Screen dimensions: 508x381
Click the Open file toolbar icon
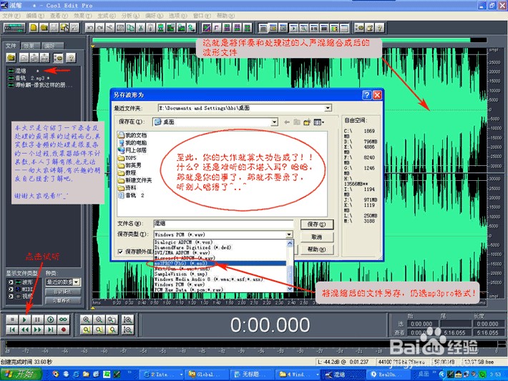point(44,28)
